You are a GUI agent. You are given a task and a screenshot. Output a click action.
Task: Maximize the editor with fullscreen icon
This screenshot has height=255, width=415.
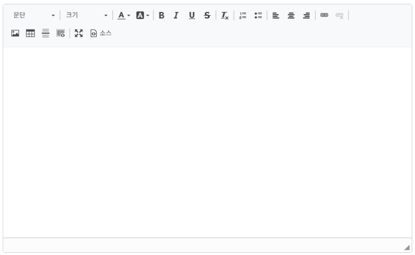click(79, 33)
